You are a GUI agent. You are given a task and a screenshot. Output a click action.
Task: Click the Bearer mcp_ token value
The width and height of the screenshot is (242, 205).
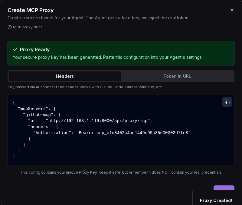tap(133, 133)
